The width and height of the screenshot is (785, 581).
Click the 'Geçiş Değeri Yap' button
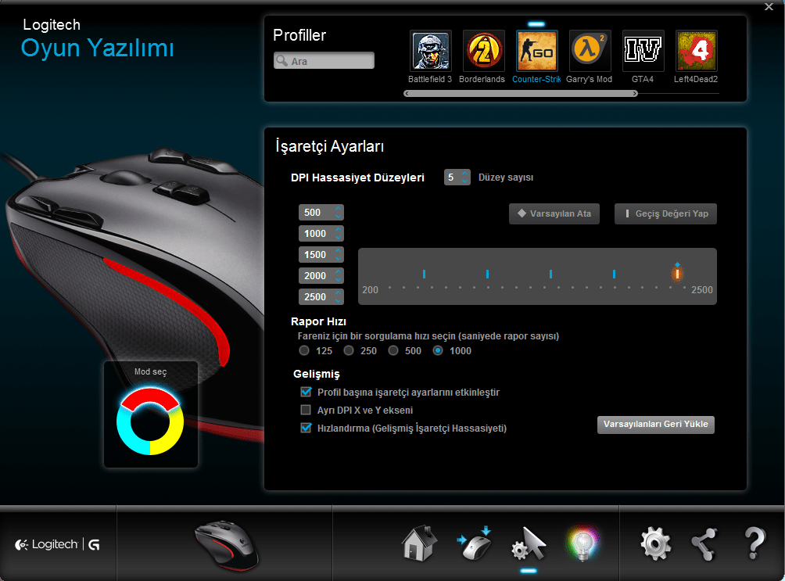click(665, 213)
